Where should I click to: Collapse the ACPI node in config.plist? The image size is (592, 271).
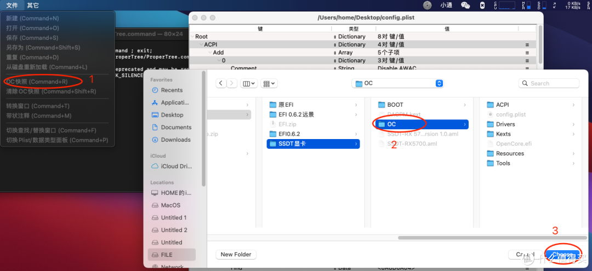[201, 44]
